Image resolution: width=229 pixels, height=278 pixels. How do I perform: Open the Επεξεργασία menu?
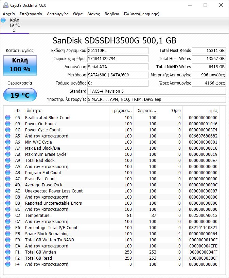click(31, 14)
